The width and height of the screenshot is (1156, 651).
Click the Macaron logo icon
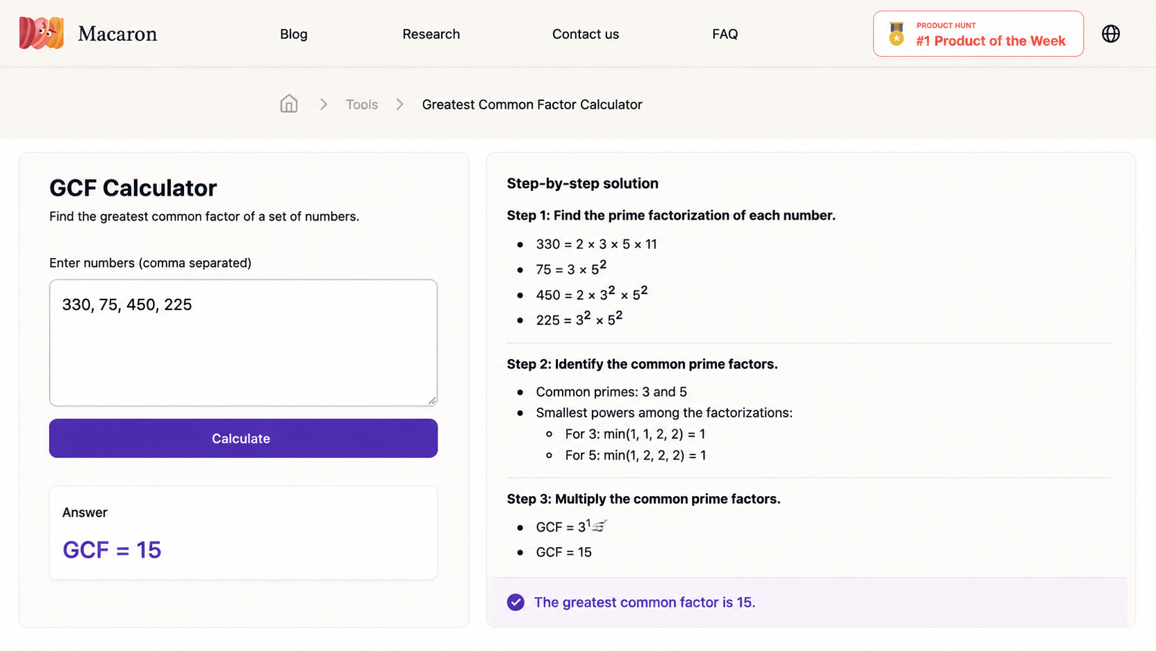pyautogui.click(x=41, y=33)
